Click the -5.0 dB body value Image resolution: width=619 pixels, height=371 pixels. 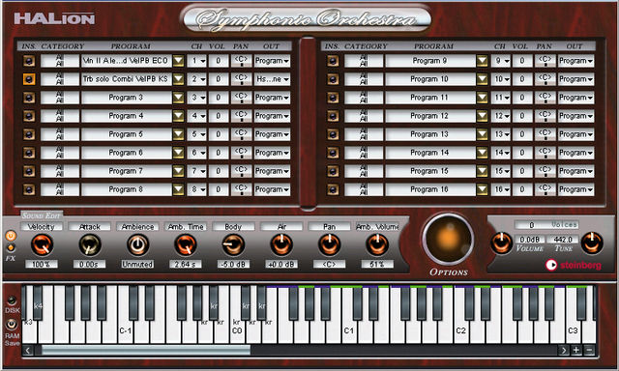tap(233, 265)
